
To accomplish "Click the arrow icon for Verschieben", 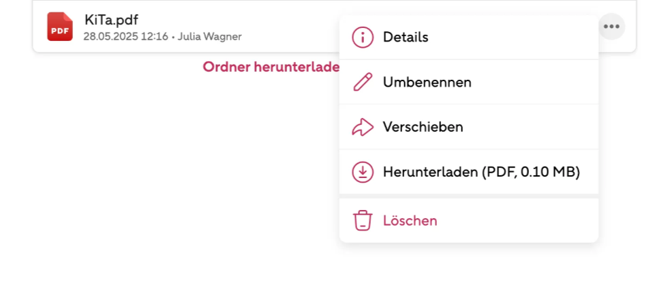I will point(363,127).
